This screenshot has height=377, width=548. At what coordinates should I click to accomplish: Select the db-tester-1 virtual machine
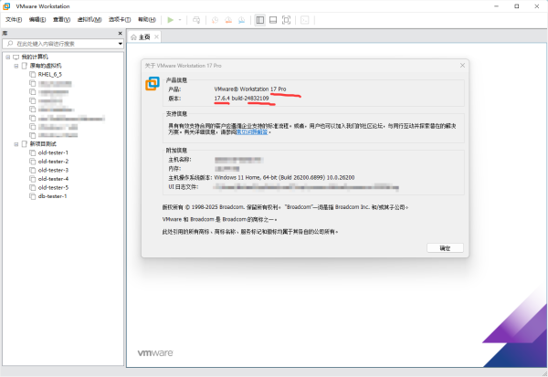click(52, 196)
